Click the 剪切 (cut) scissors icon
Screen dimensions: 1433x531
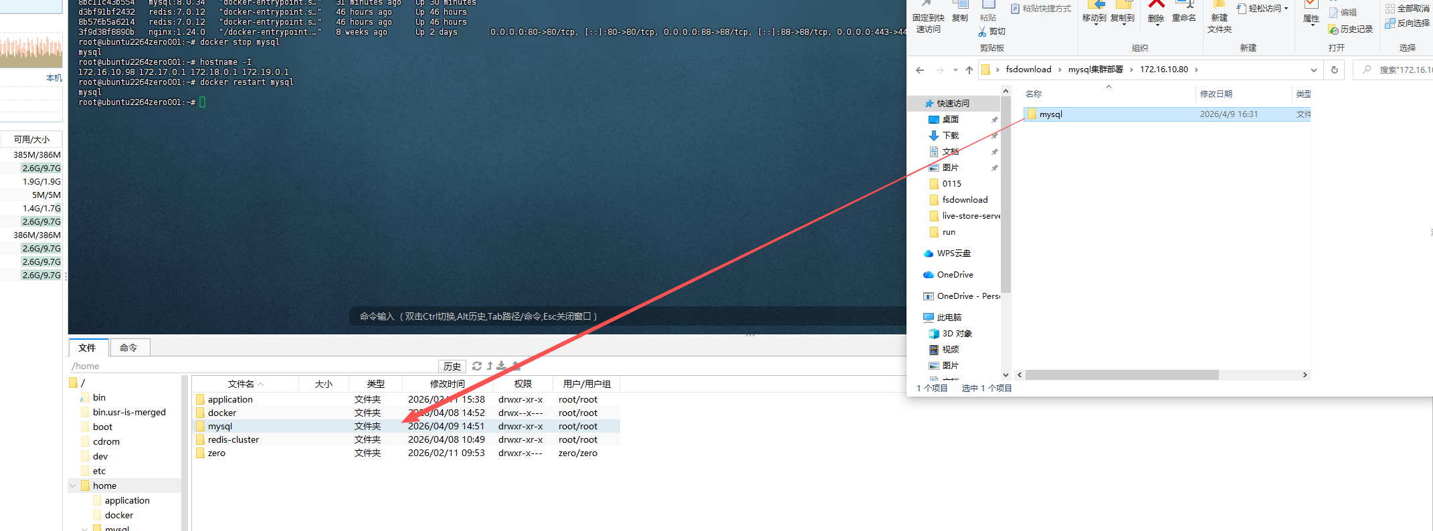point(982,31)
